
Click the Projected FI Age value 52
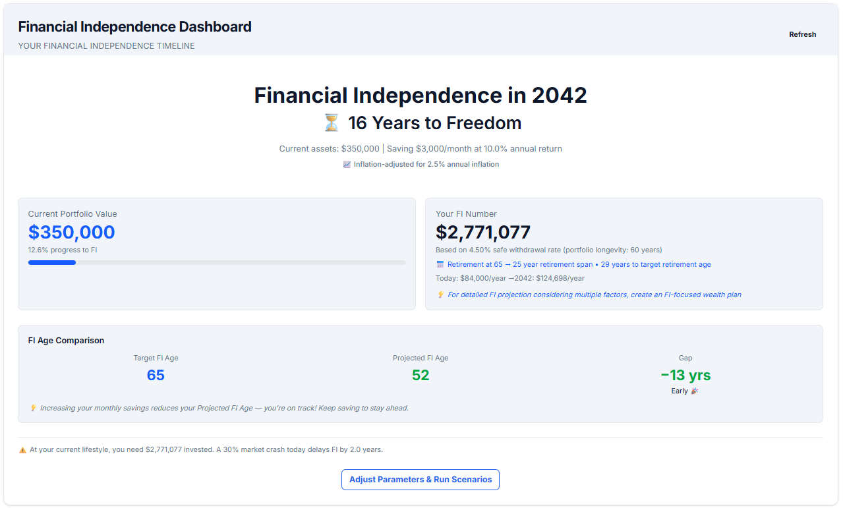pos(420,375)
